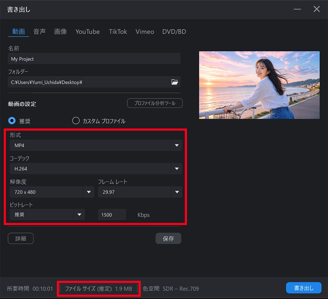Click the My Project name field
Screen dimensions: 328x299
[x=94, y=59]
